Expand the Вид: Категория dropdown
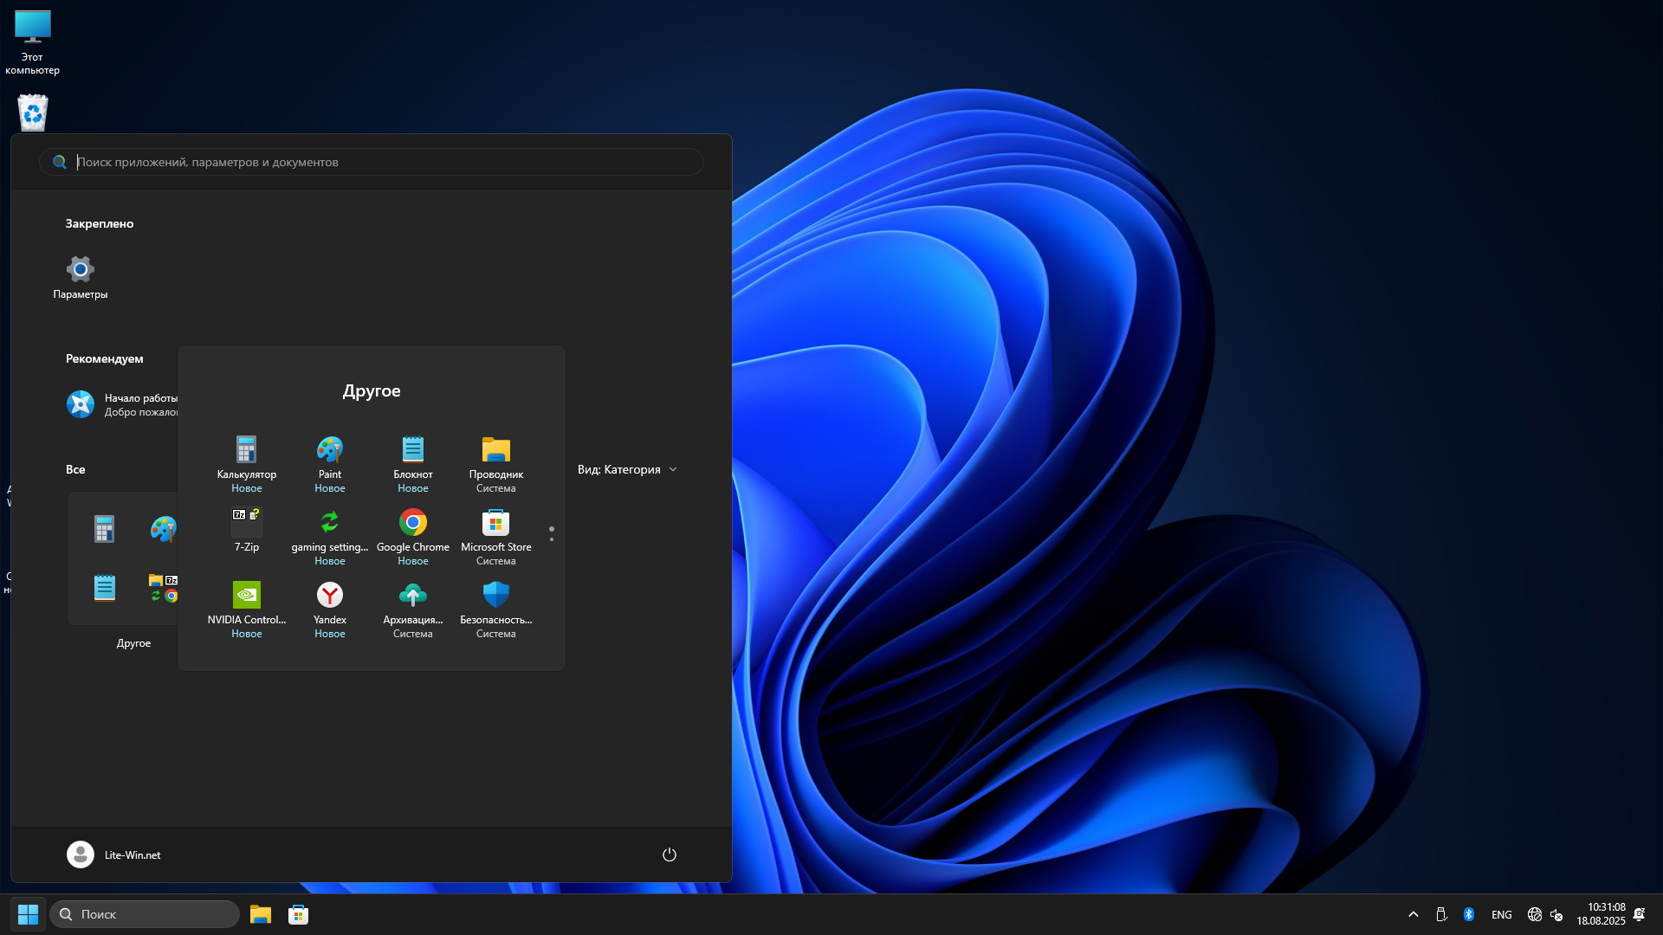The height and width of the screenshot is (935, 1663). coord(627,469)
